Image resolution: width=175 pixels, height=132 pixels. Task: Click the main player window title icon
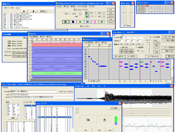coord(57,3)
